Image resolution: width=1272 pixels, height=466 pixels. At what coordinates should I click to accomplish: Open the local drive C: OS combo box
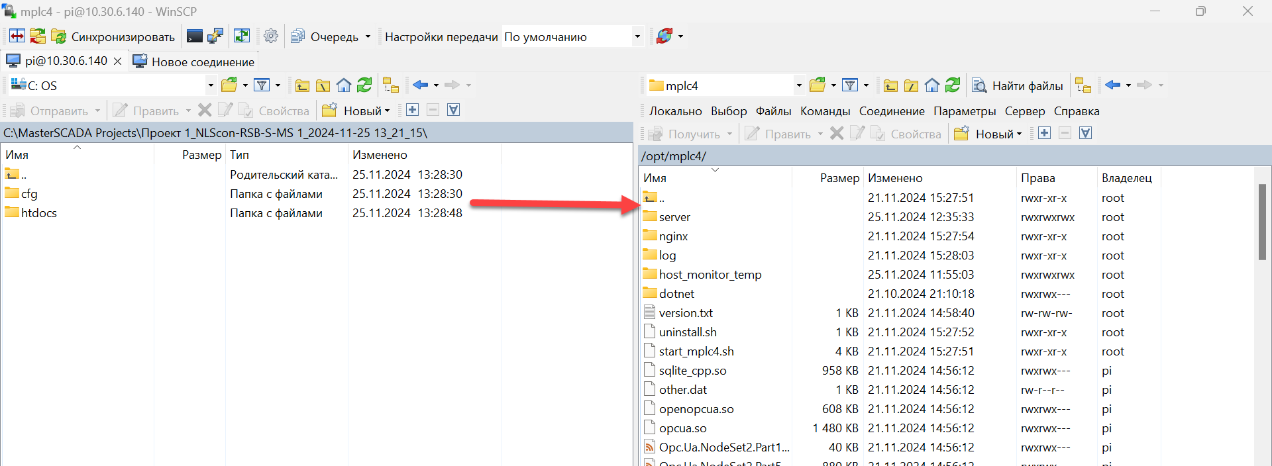pyautogui.click(x=112, y=85)
